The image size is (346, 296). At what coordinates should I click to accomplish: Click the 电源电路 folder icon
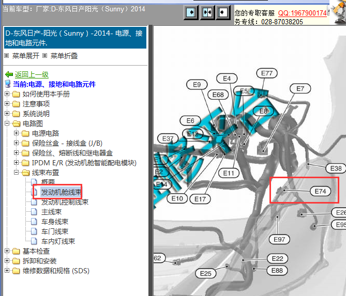[25, 134]
